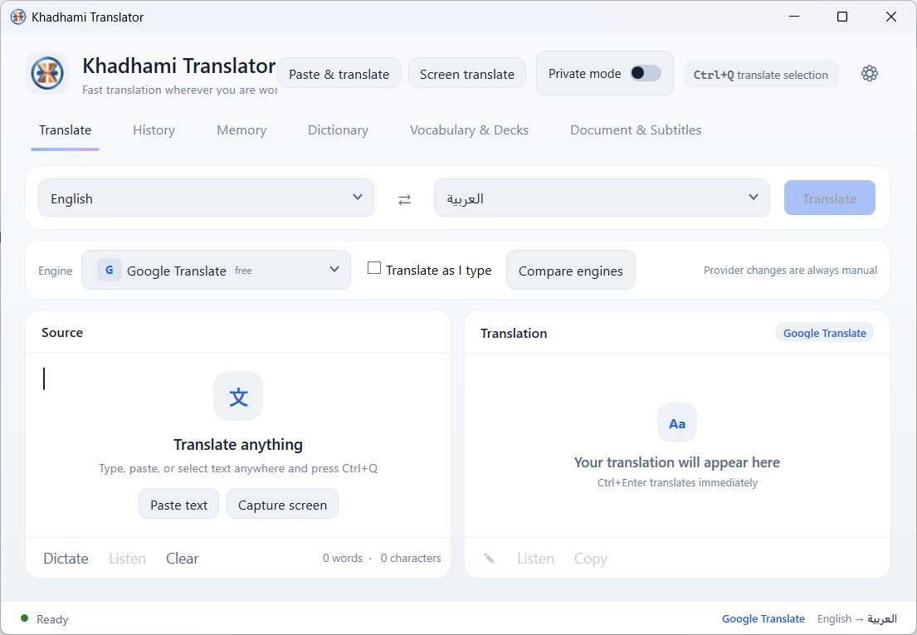
Task: Click the Capture screen button
Action: [x=282, y=505]
